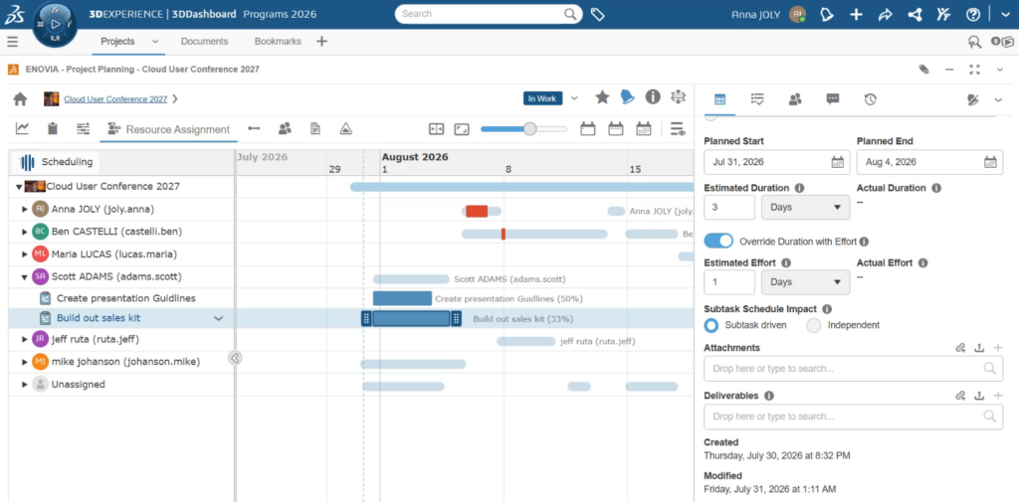This screenshot has height=502, width=1019.
Task: Go to the project Home icon
Action: [x=20, y=98]
